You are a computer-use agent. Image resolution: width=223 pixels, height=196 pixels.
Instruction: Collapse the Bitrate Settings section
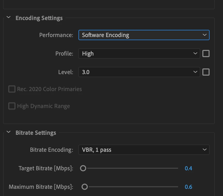coord(9,132)
